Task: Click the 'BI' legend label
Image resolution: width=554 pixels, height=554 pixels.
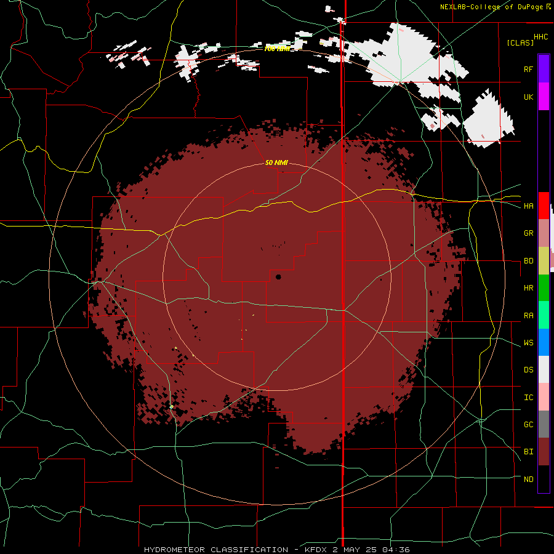Action: point(528,452)
